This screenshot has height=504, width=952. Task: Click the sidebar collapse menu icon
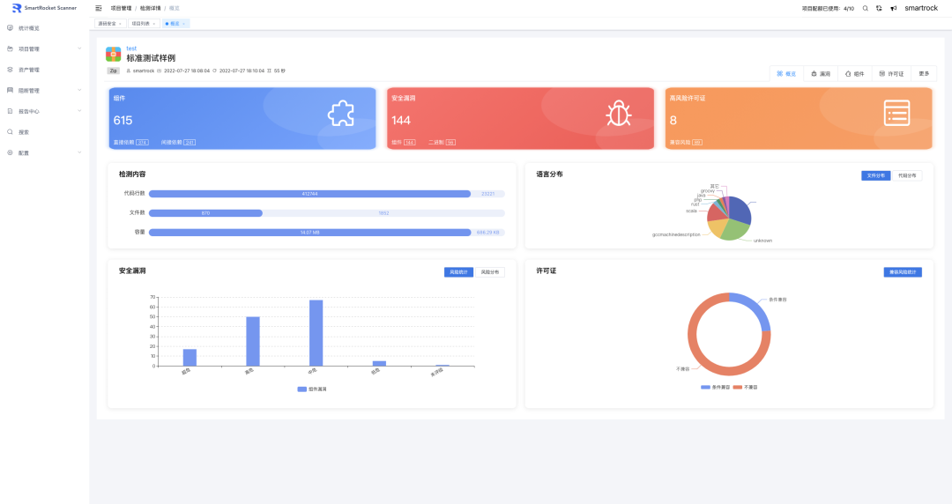(x=99, y=8)
